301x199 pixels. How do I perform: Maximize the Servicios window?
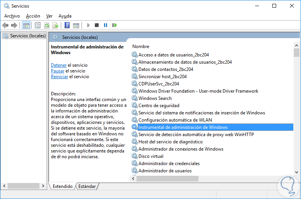(274, 6)
